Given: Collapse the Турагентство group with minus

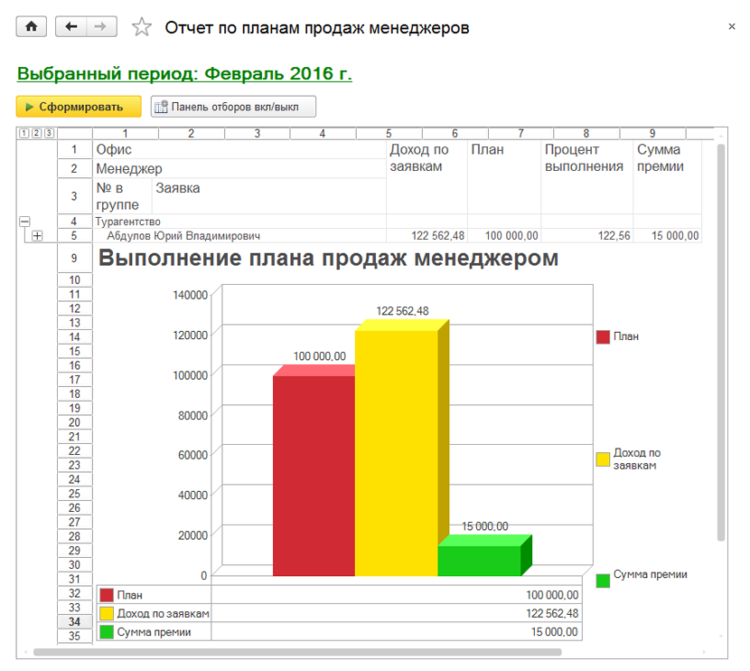Looking at the screenshot, I should point(24,221).
